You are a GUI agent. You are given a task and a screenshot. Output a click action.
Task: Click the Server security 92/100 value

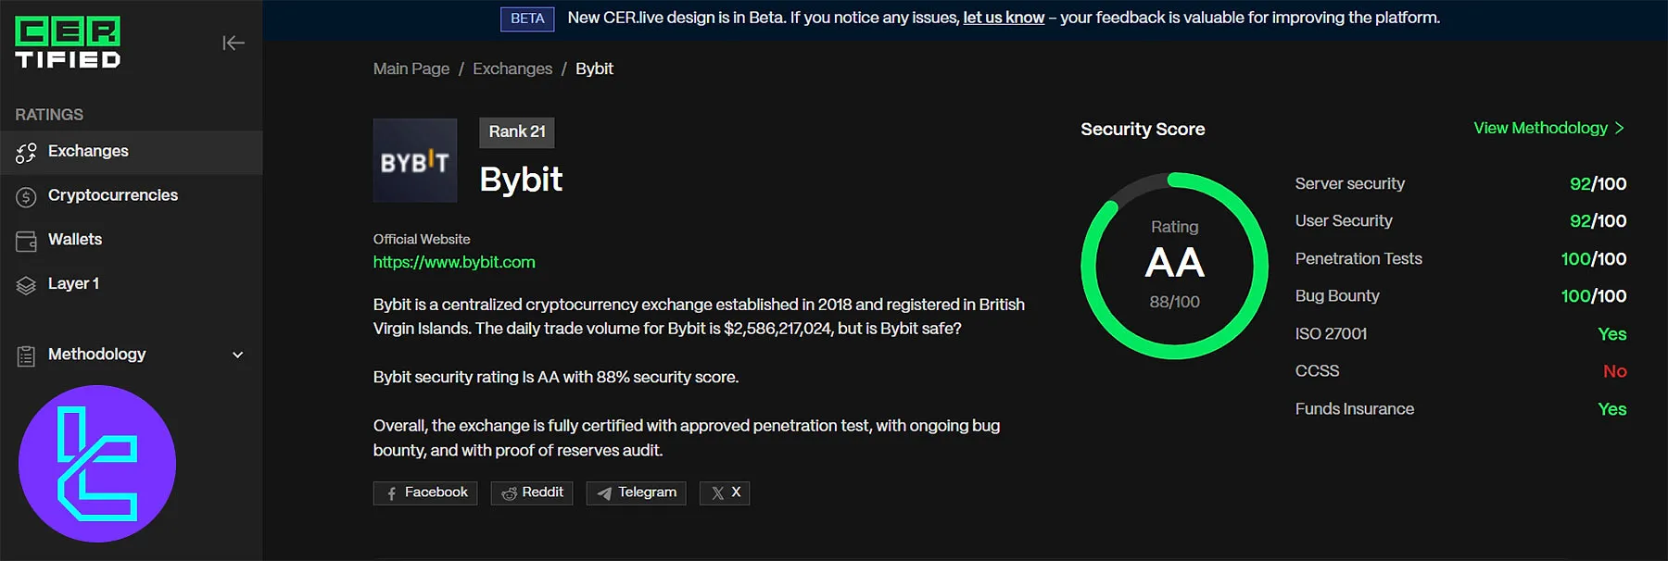(1598, 184)
